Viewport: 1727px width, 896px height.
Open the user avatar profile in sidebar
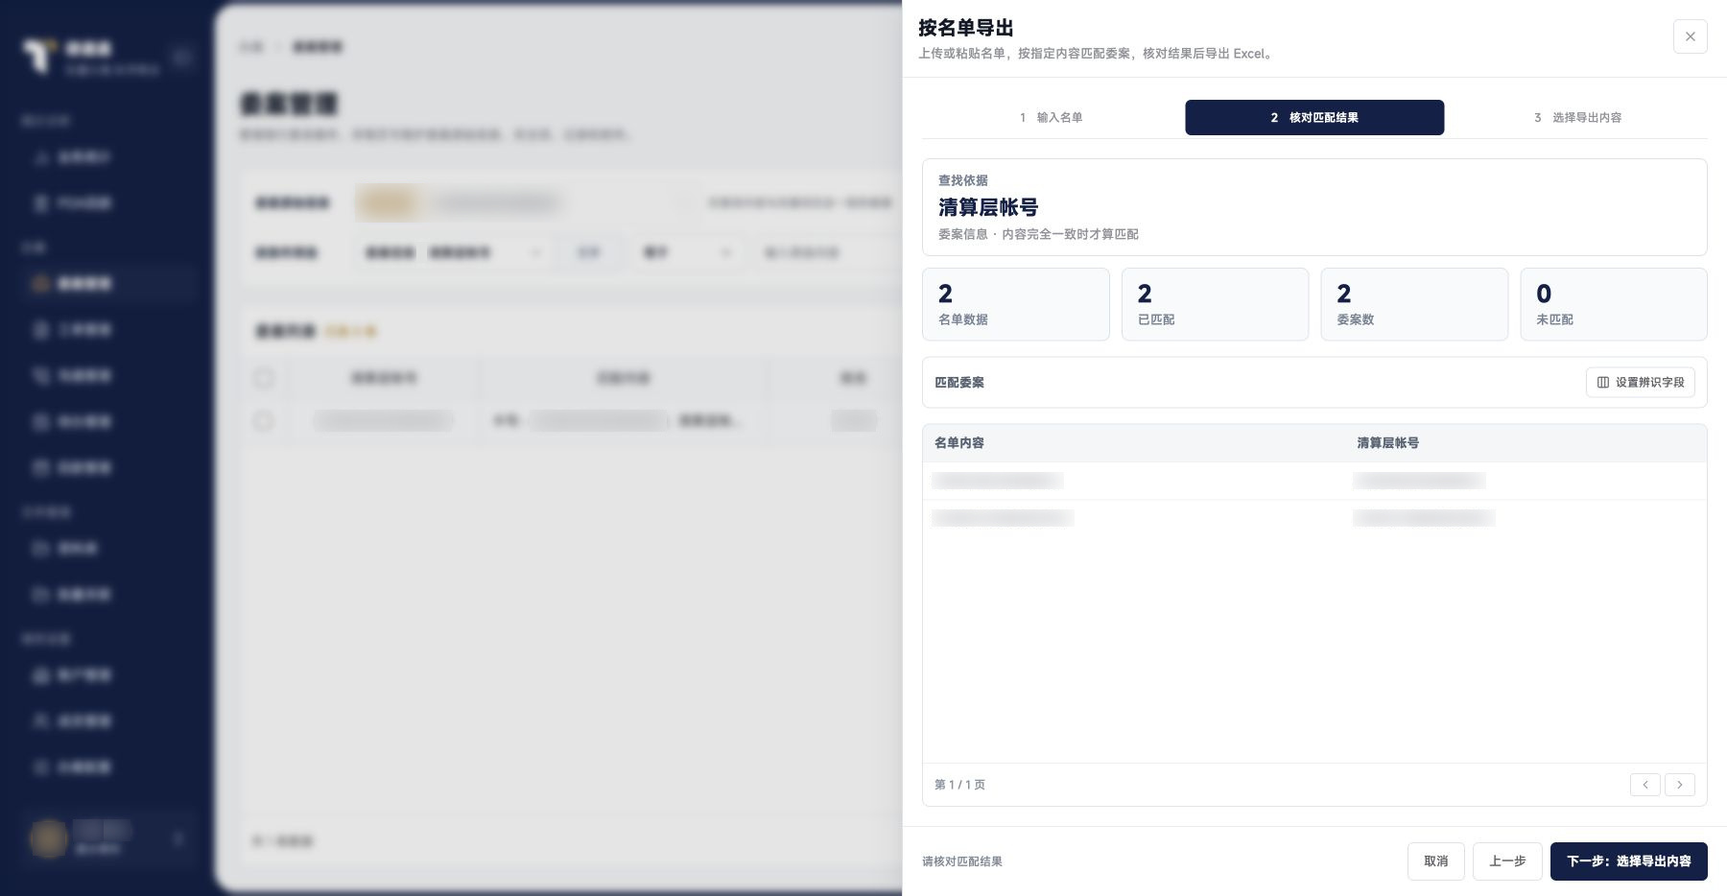click(47, 838)
